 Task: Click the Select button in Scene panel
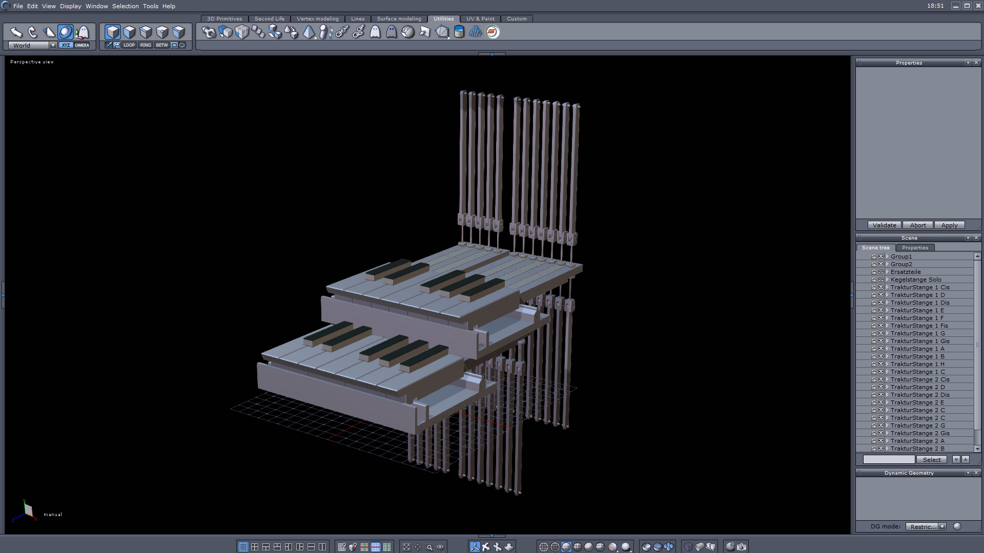931,460
